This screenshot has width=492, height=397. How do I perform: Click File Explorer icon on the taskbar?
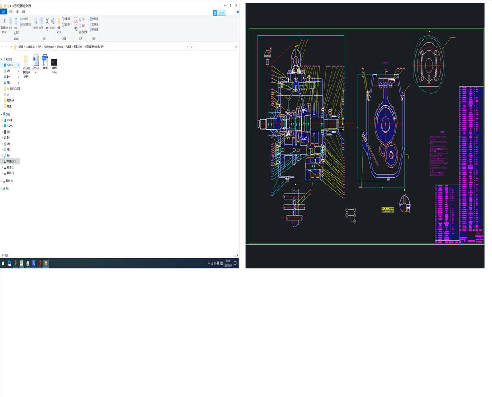[x=46, y=263]
